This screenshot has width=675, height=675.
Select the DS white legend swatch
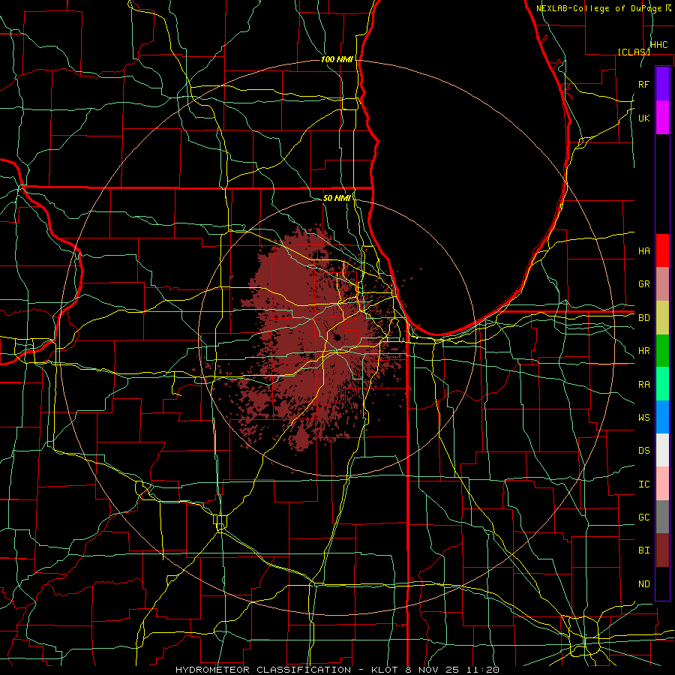tap(662, 450)
